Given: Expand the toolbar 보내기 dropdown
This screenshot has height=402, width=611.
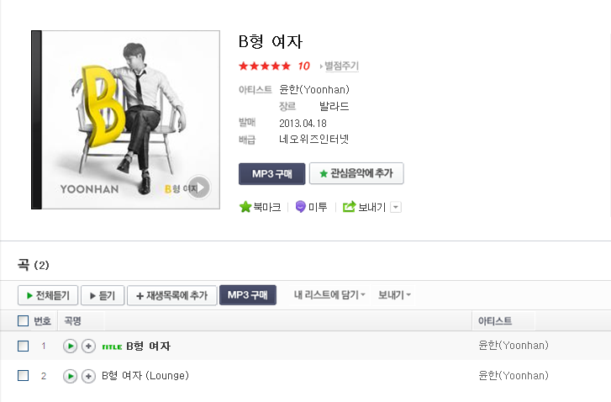Looking at the screenshot, I should 394,295.
